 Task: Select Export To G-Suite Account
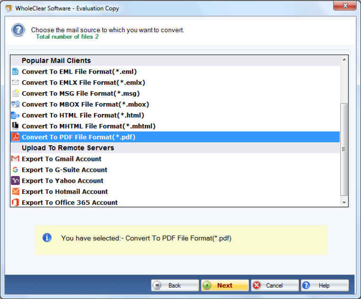point(175,170)
